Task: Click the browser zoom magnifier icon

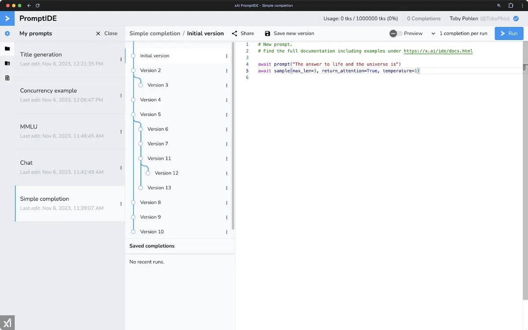Action: (499, 5)
